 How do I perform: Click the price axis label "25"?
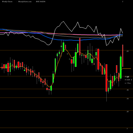tap(127, 51)
